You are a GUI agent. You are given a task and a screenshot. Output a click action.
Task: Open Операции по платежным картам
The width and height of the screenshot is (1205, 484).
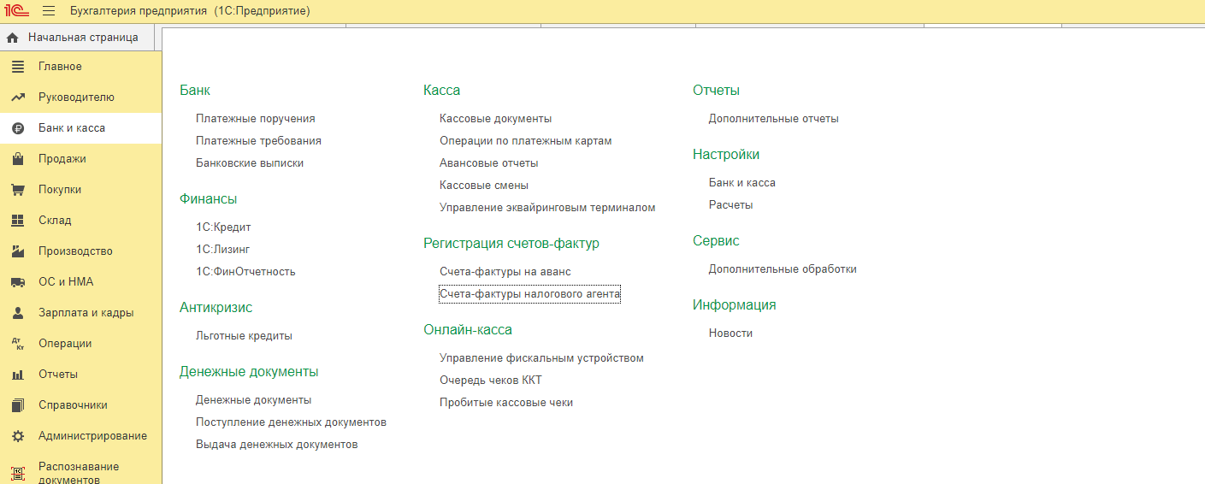click(525, 141)
